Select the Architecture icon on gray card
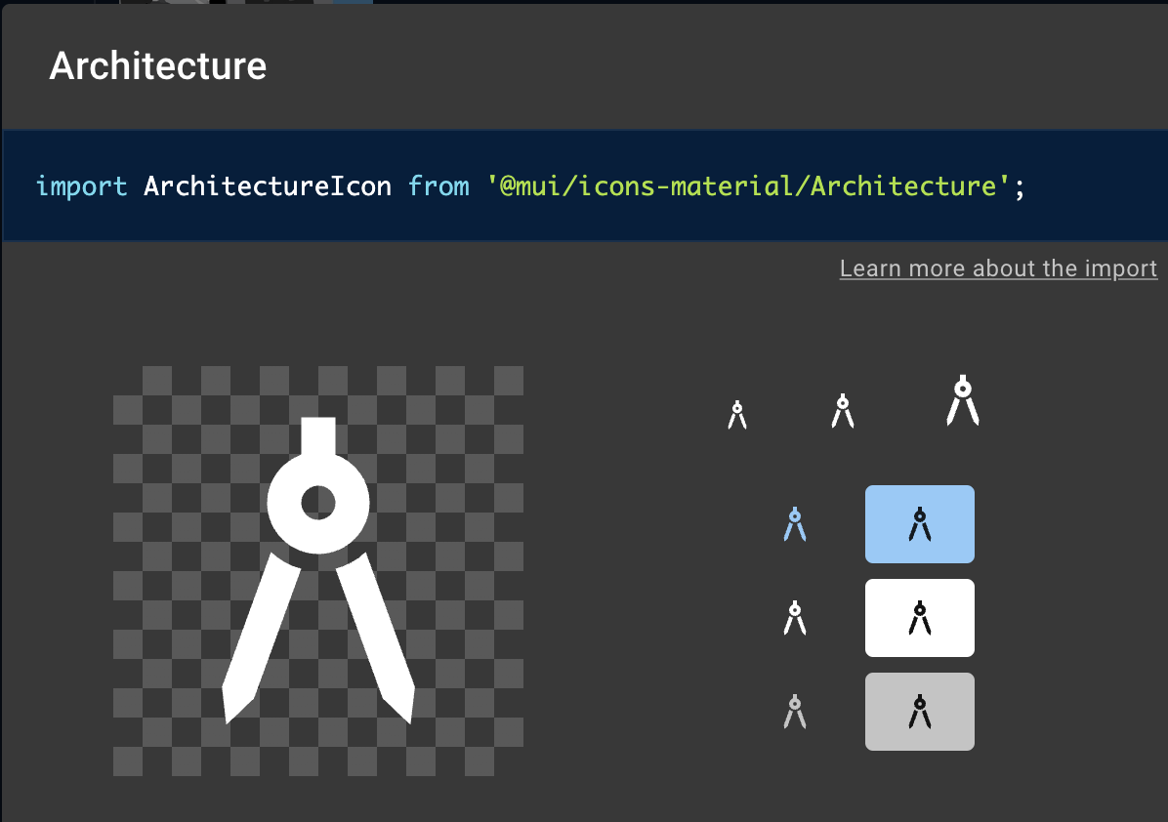Screen dimensions: 1168x822 [919, 711]
